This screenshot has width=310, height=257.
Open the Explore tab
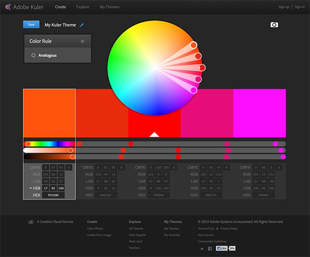point(83,7)
